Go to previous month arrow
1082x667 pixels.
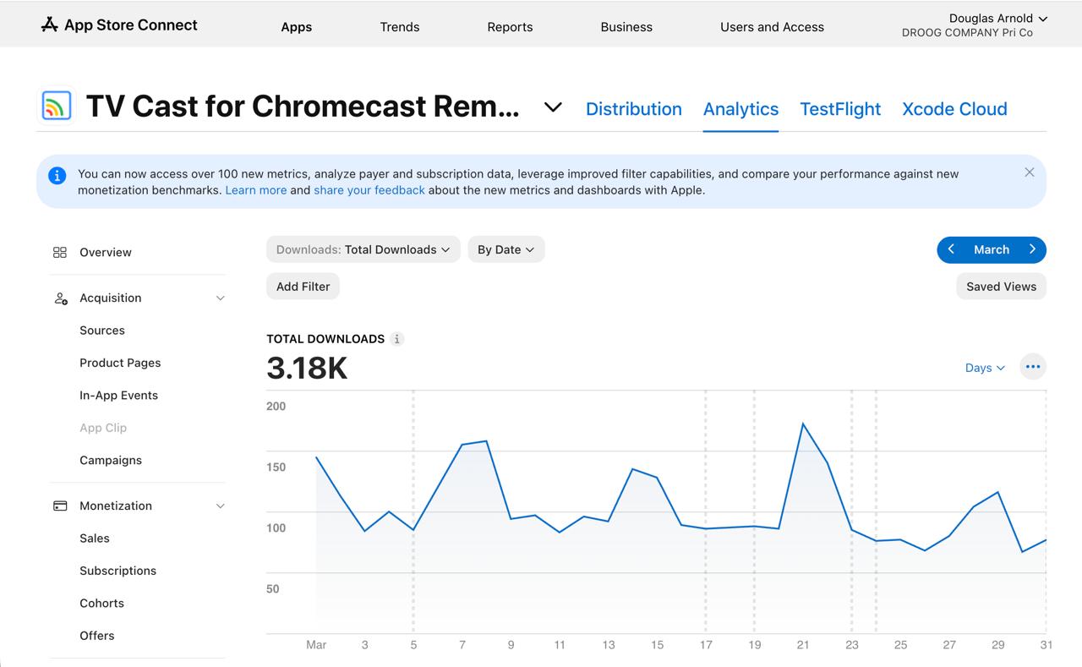pos(951,249)
